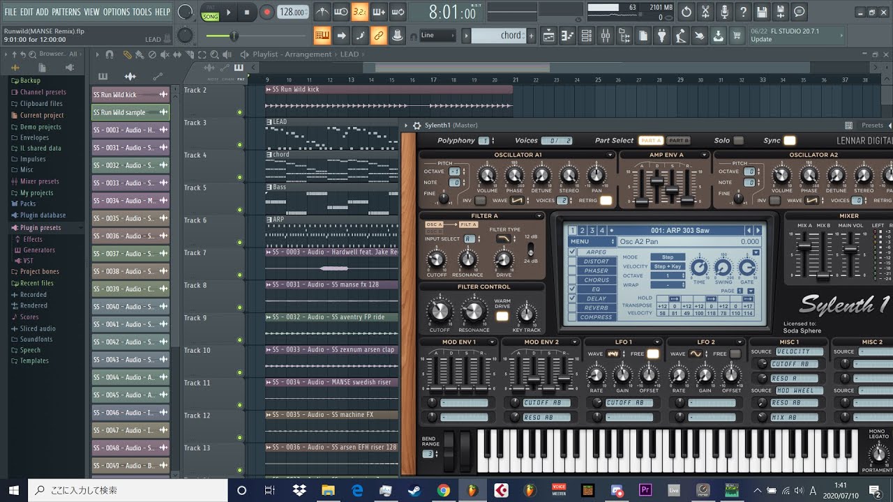Enable the DISTORT effect checkbox in Sylenth1
Viewport: 893px width, 502px height.
pos(573,261)
